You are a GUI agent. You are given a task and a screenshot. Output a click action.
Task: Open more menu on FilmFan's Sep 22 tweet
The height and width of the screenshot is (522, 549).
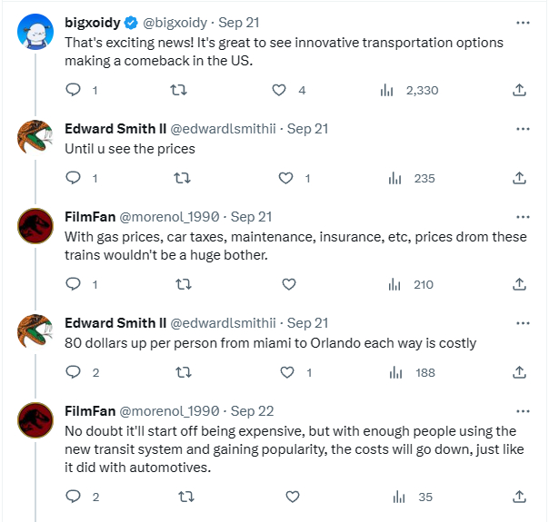point(523,410)
